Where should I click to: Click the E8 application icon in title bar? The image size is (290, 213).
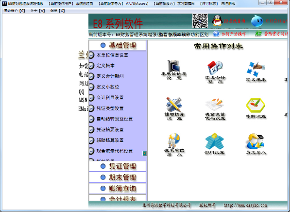[x=4, y=3]
